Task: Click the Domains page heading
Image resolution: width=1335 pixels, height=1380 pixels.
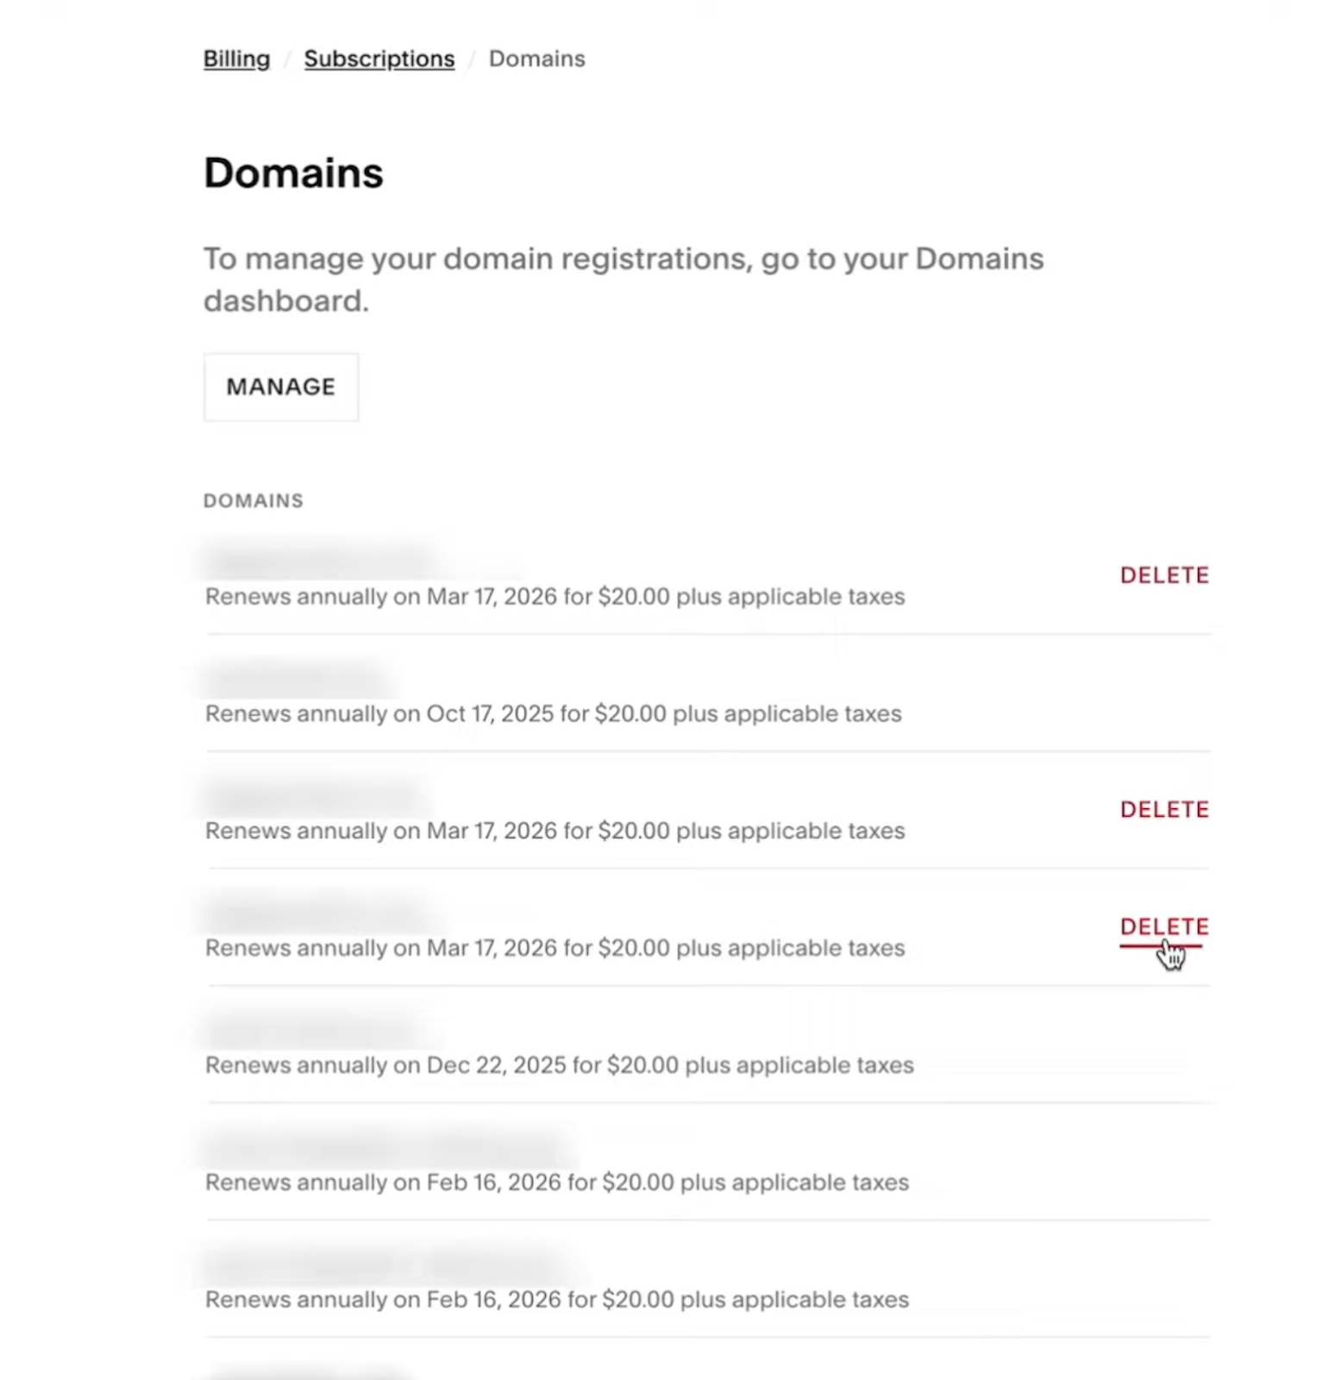Action: tap(293, 172)
